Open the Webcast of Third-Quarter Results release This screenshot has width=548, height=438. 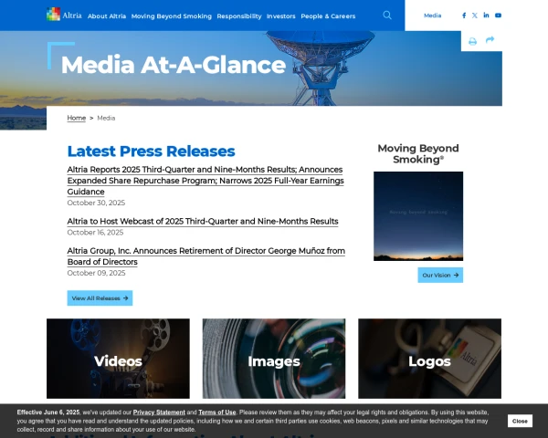203,222
